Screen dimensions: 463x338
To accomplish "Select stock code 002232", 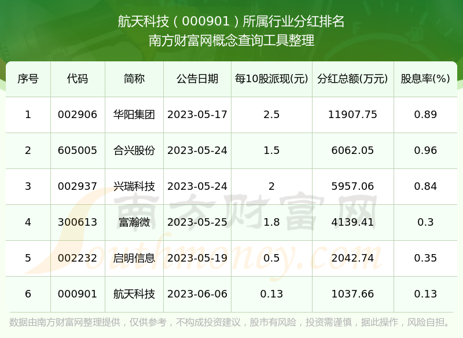I will pyautogui.click(x=78, y=258).
